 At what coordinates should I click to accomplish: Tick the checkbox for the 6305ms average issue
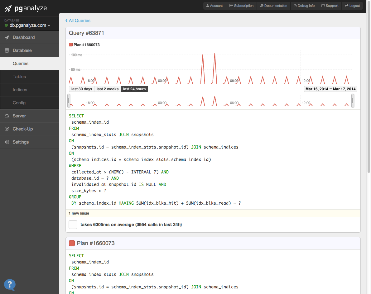point(73,225)
